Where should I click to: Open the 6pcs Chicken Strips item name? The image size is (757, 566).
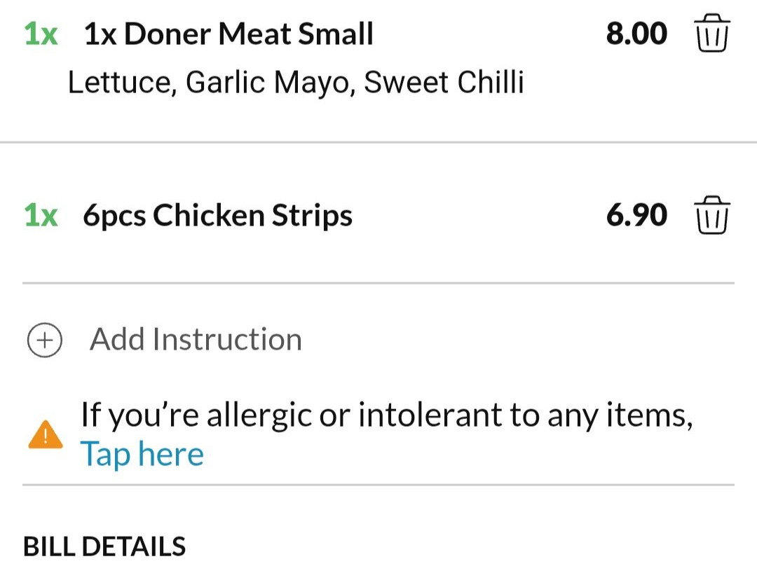point(218,216)
